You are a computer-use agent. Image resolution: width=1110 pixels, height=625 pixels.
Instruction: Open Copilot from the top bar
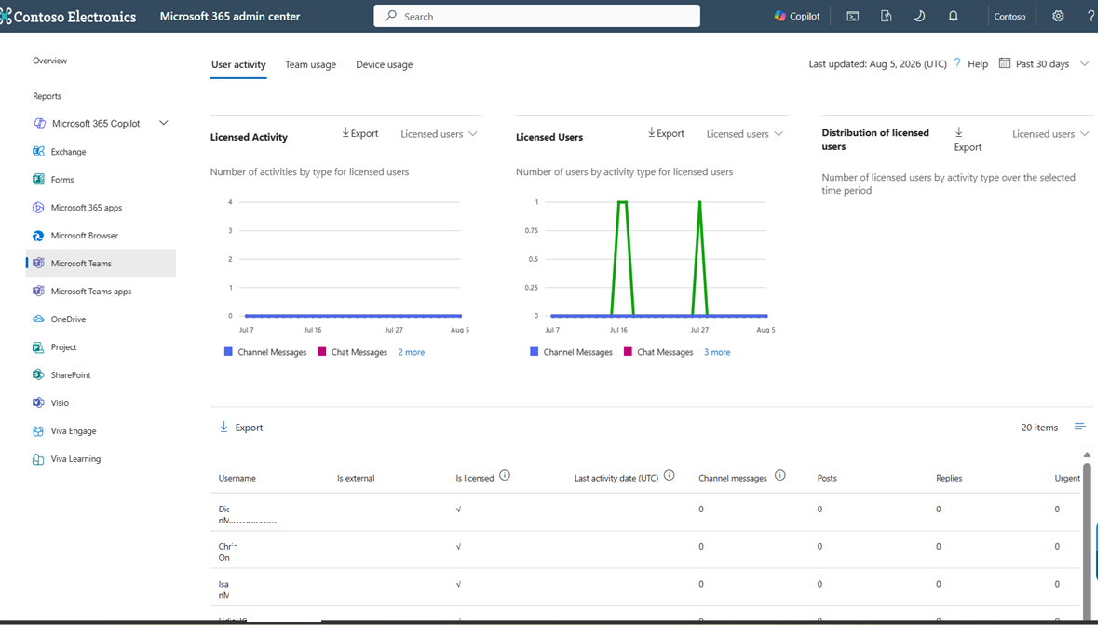pos(797,16)
